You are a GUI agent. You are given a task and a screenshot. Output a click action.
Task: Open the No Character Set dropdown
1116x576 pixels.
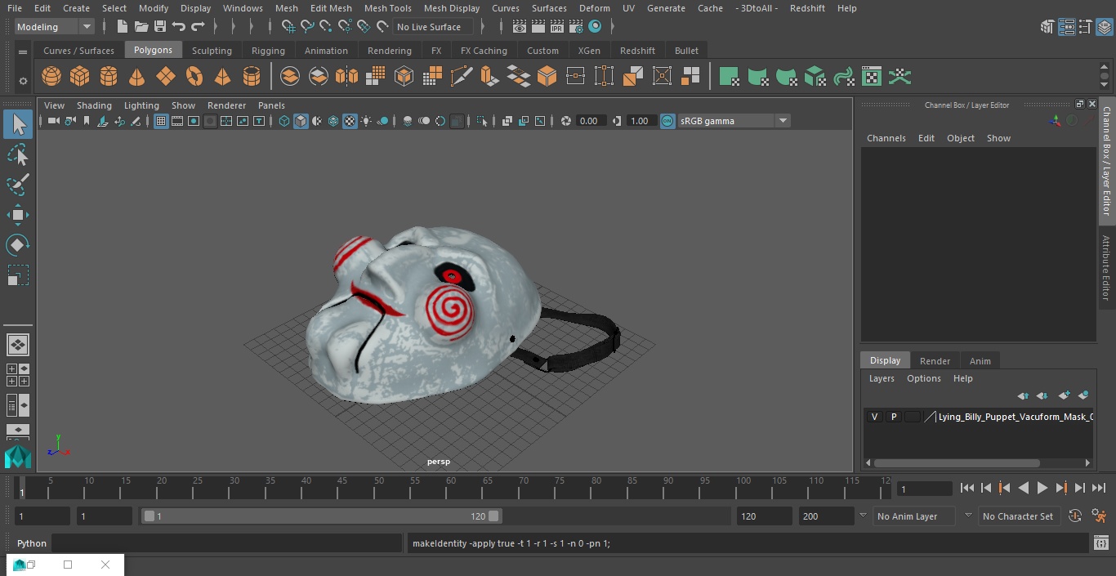1018,516
